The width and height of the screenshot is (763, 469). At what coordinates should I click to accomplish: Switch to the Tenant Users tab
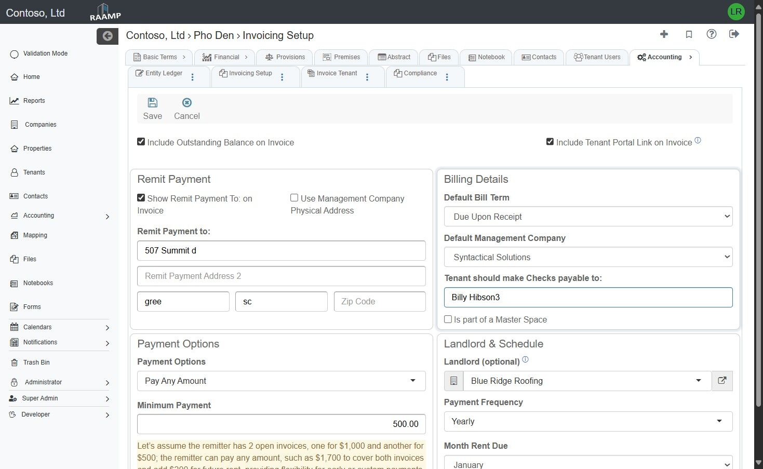[597, 57]
